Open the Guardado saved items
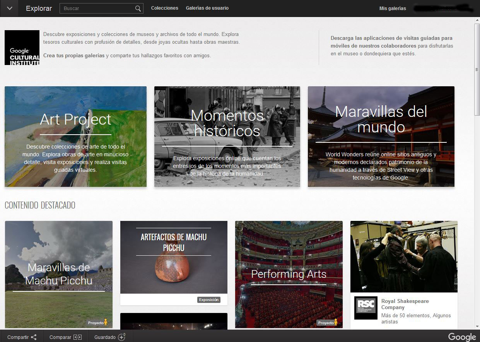480x342 pixels. click(x=110, y=337)
